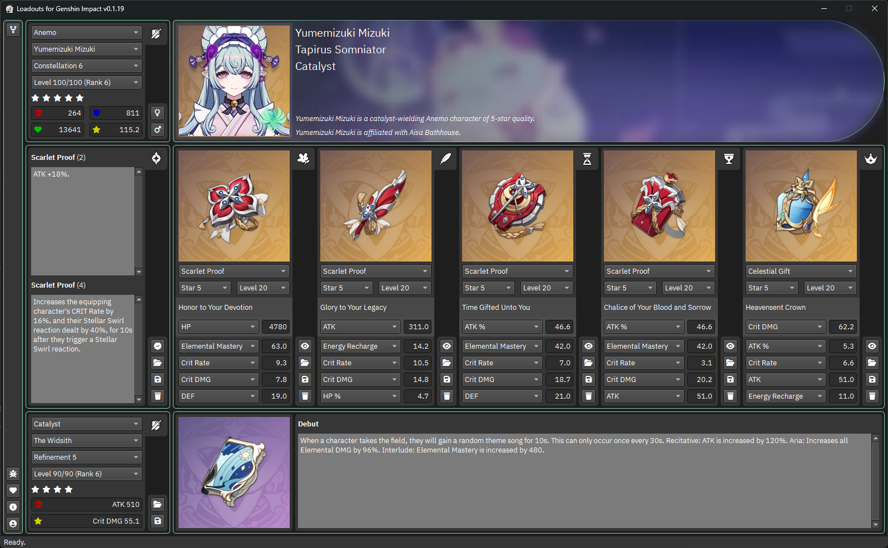
Task: Click the Scarlet Proof (4) bonus scrollbar
Action: 139,349
